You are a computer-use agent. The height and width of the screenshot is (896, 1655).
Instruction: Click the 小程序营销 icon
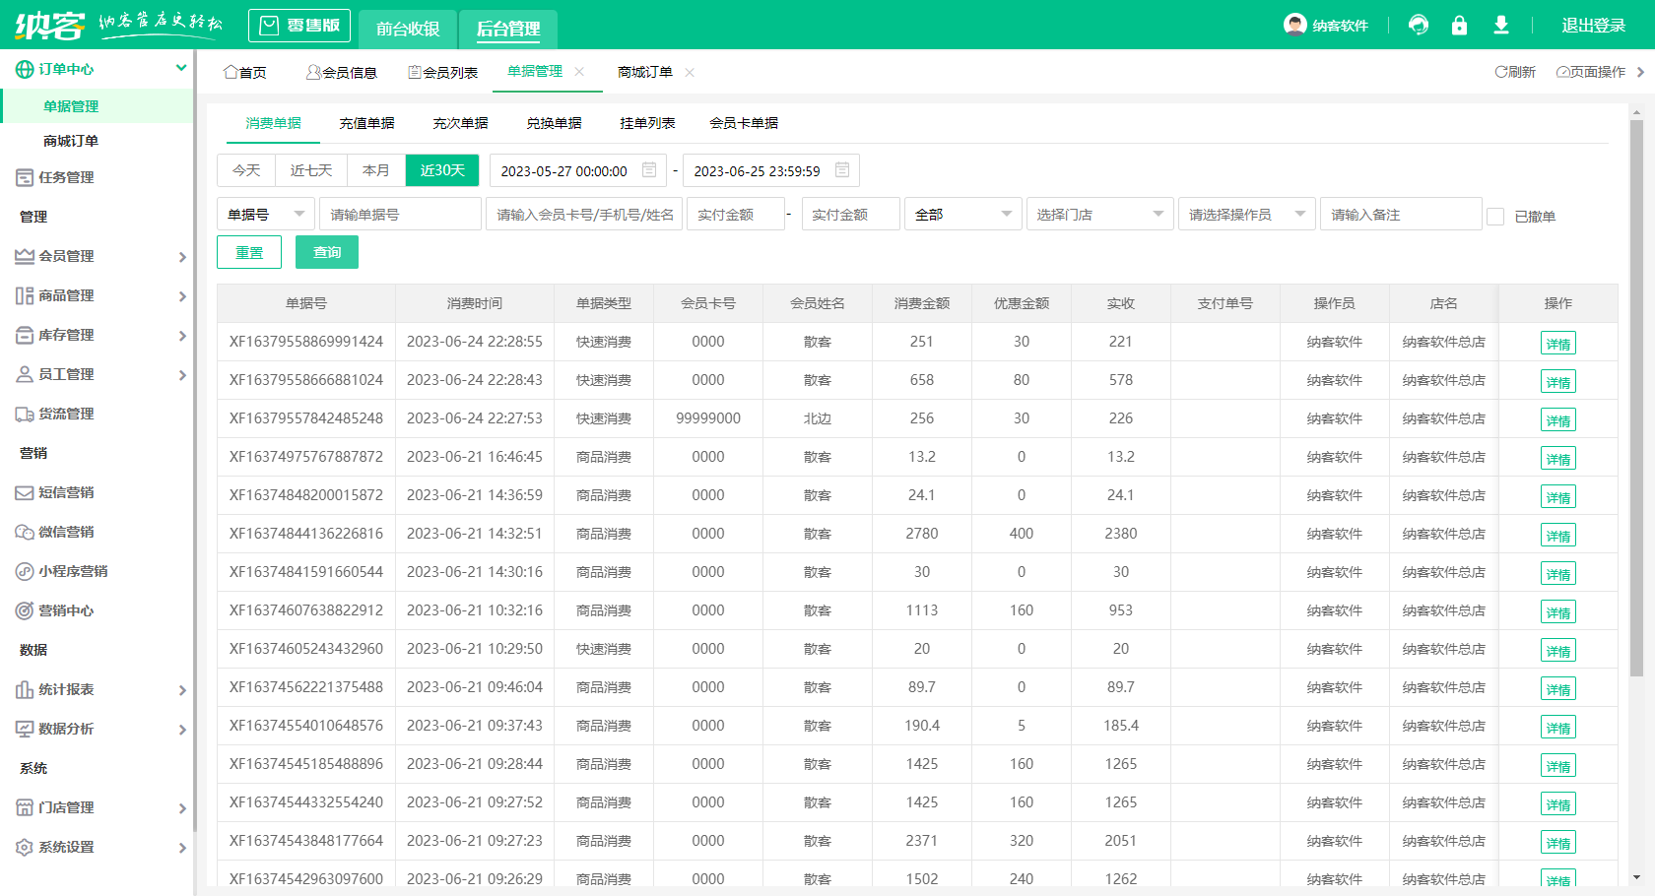25,571
